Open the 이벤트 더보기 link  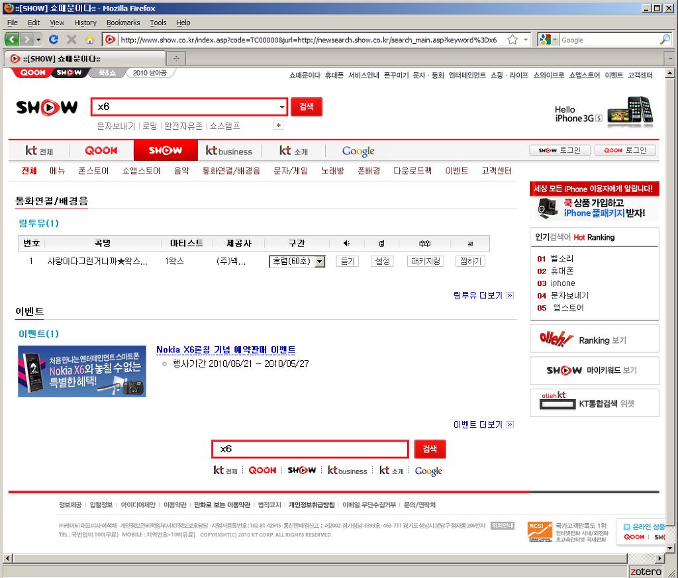[478, 425]
